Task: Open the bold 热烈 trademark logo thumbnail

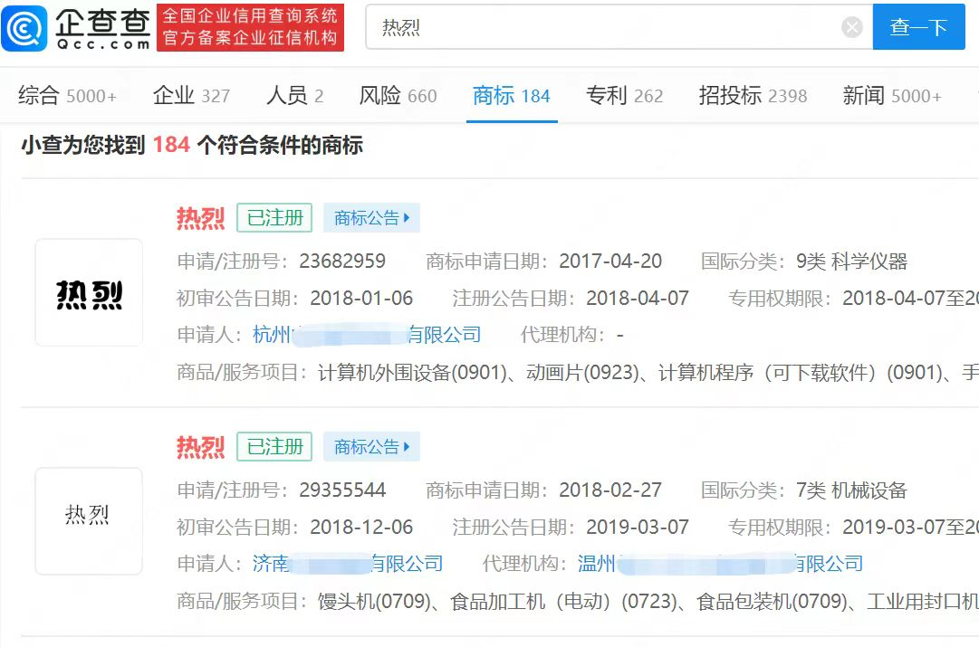Action: click(89, 293)
